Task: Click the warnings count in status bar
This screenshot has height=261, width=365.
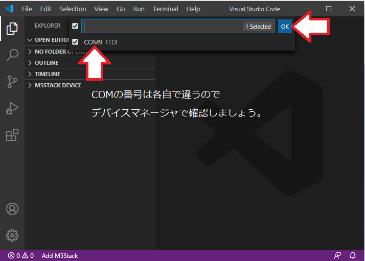Action: pyautogui.click(x=28, y=256)
